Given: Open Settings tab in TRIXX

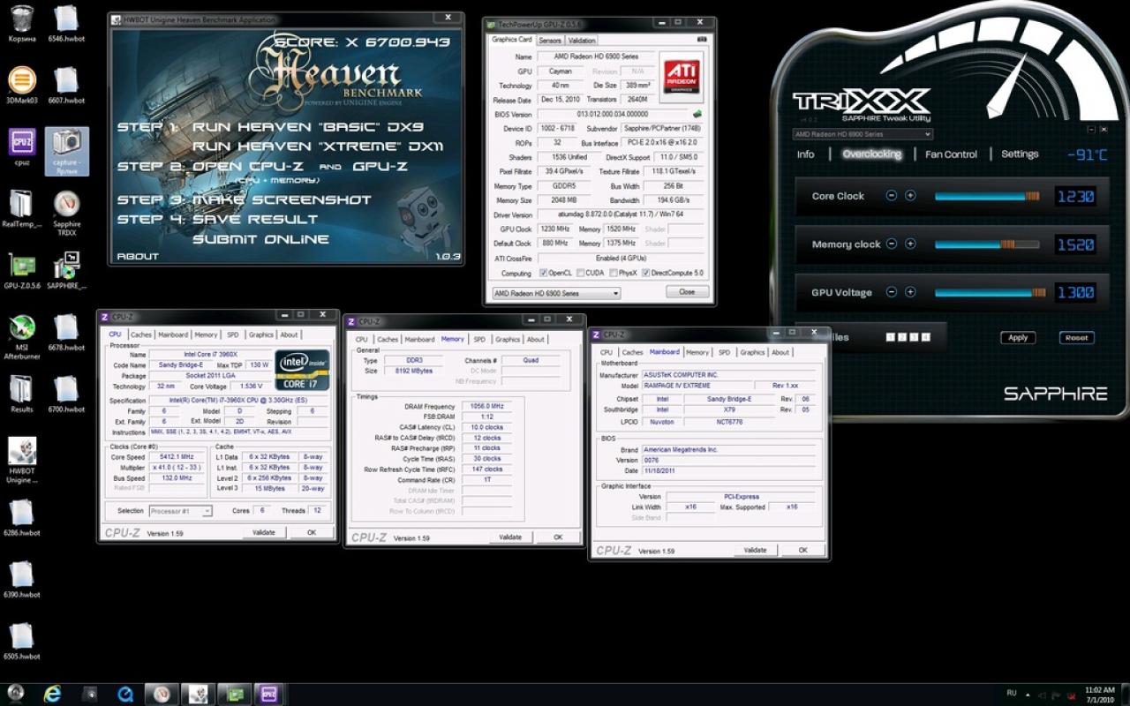Looking at the screenshot, I should (x=1020, y=154).
